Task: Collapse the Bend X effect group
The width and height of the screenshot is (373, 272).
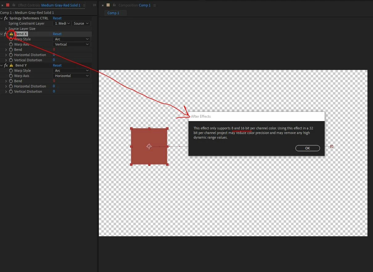Action: [x=2, y=34]
